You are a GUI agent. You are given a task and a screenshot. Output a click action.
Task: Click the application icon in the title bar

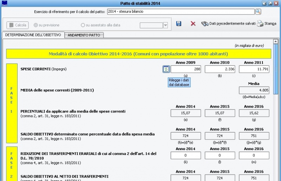click(4, 3)
